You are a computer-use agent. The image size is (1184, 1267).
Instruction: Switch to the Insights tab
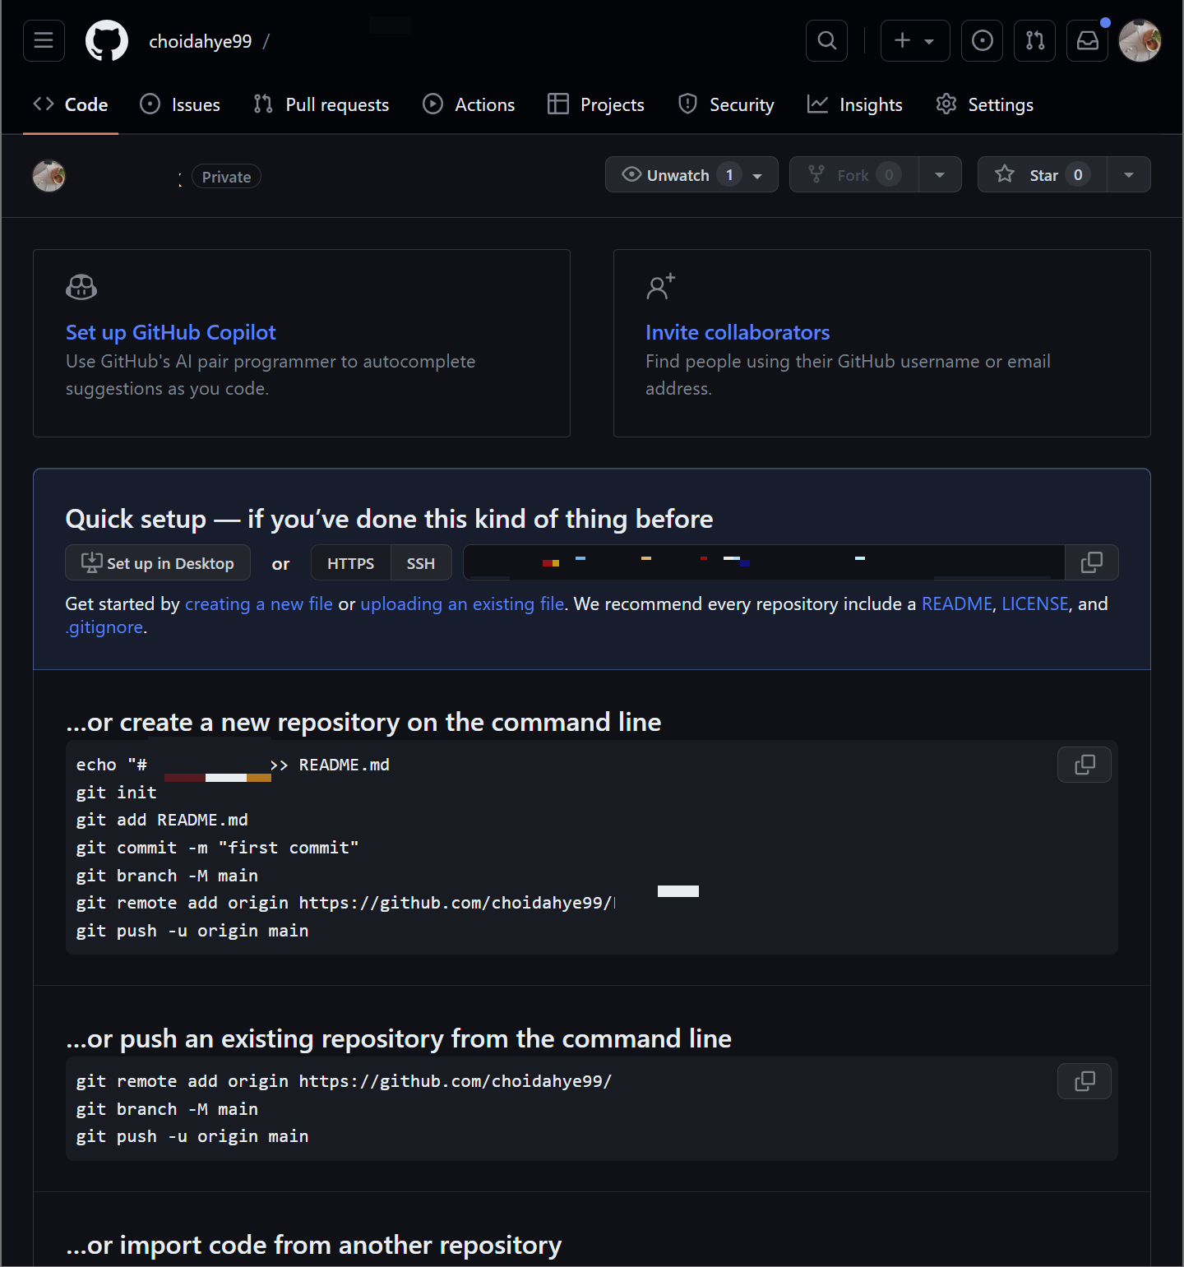tap(855, 104)
